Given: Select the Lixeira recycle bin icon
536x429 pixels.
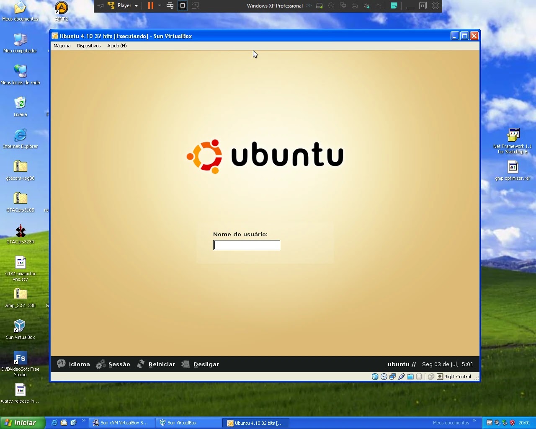Looking at the screenshot, I should click(x=20, y=107).
